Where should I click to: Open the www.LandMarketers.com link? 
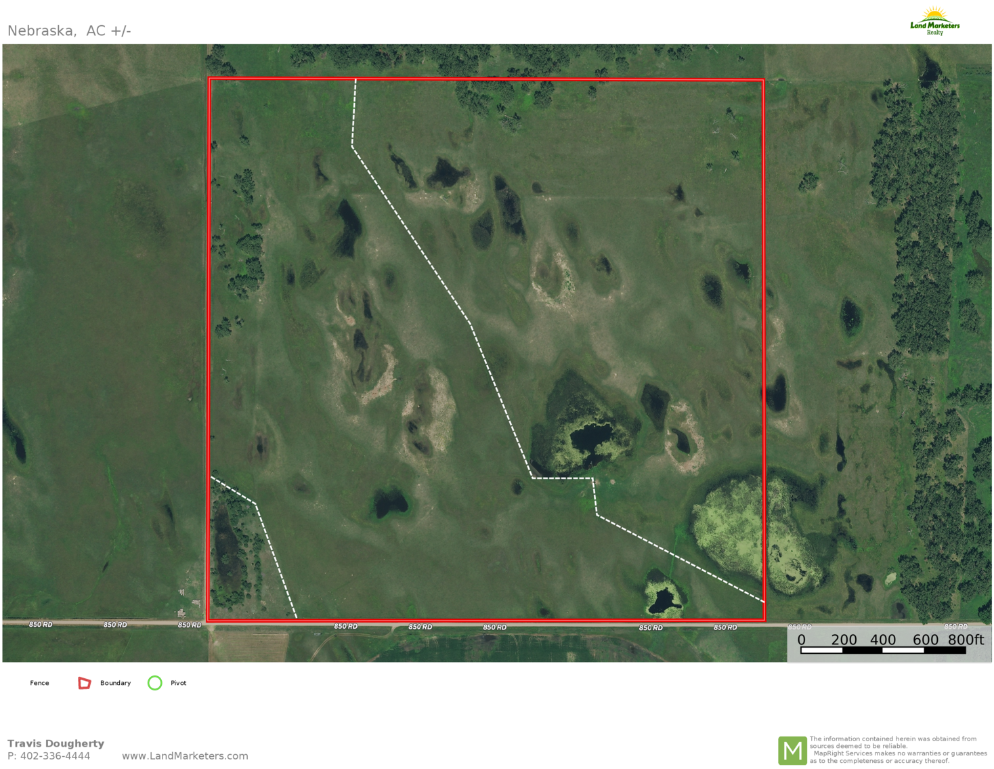click(185, 755)
